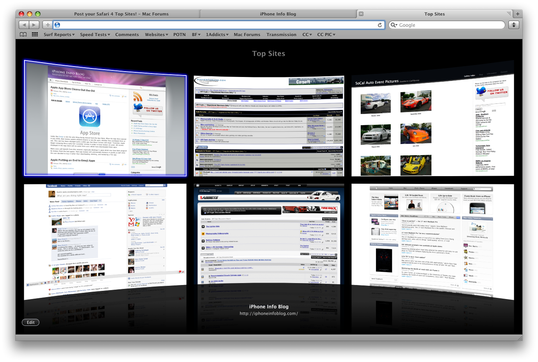Click the iphoneinfoblog.com URL caption
538x362 pixels.
coord(269,313)
